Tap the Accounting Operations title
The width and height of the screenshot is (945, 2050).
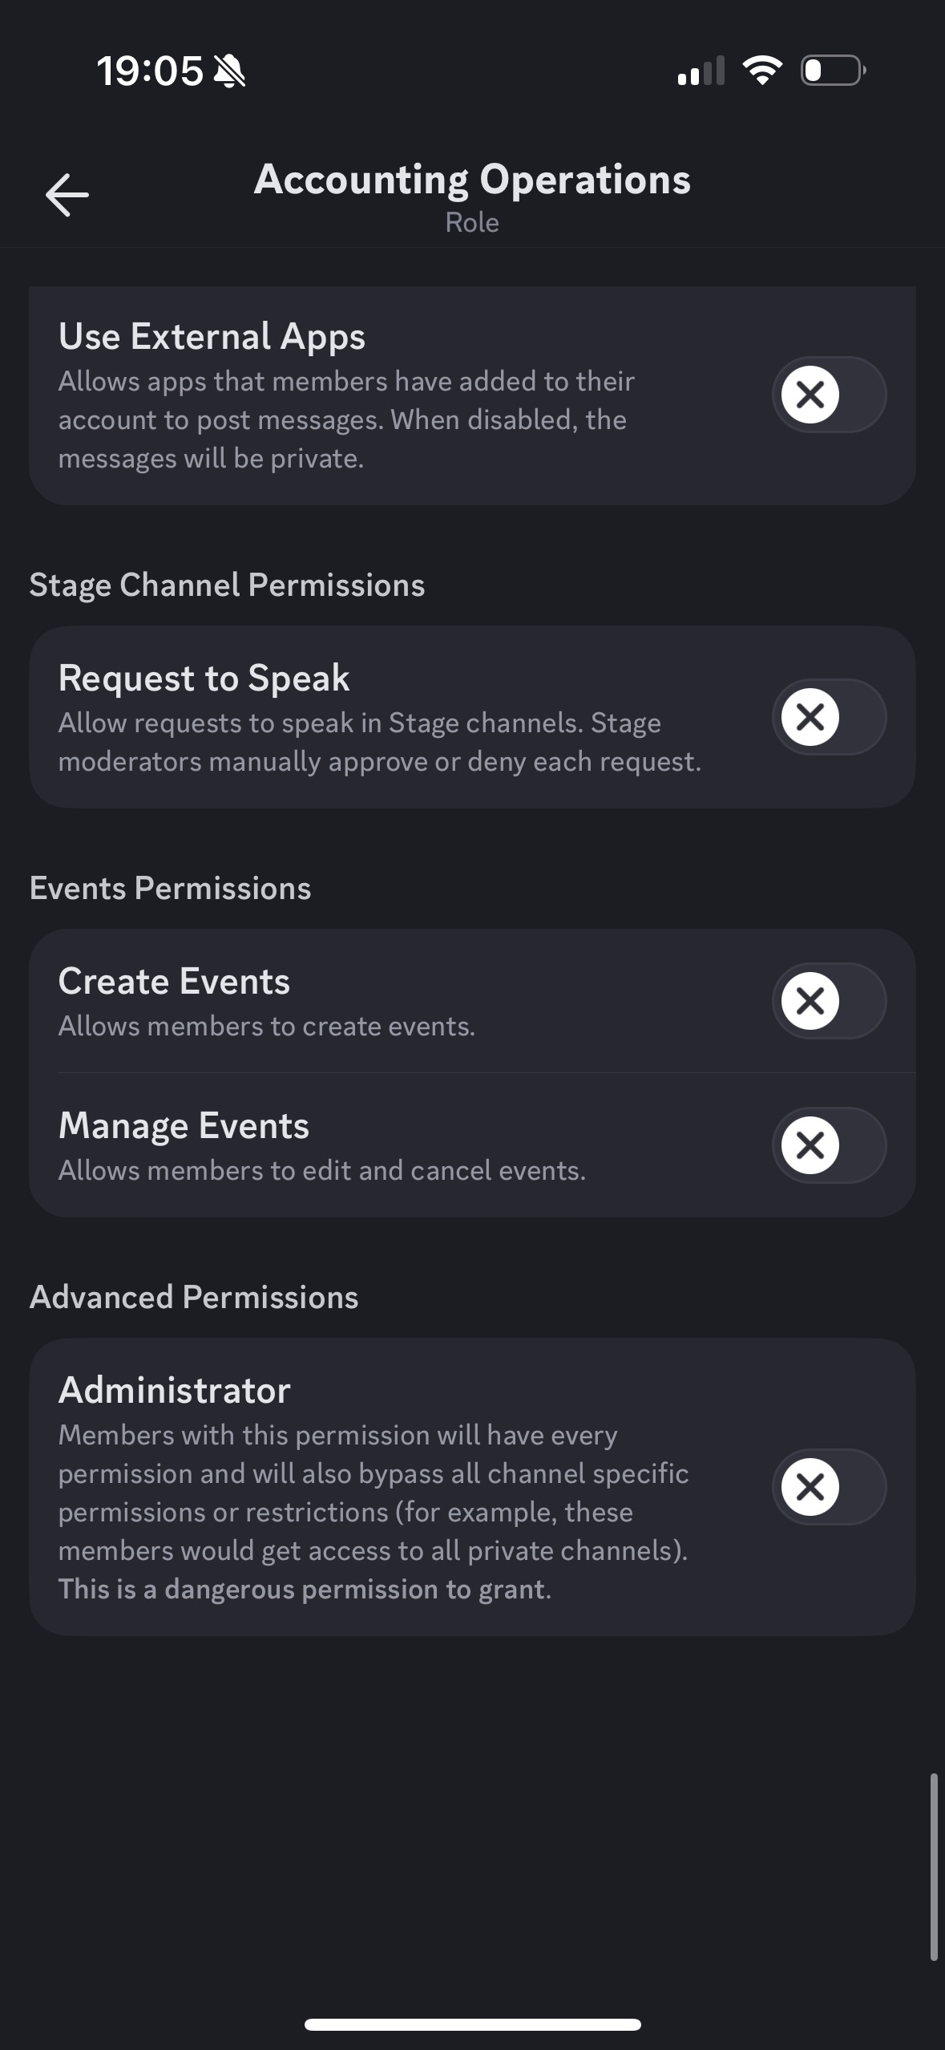472,180
